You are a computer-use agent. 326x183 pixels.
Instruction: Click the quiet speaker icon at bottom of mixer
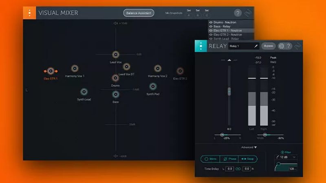tap(116, 156)
